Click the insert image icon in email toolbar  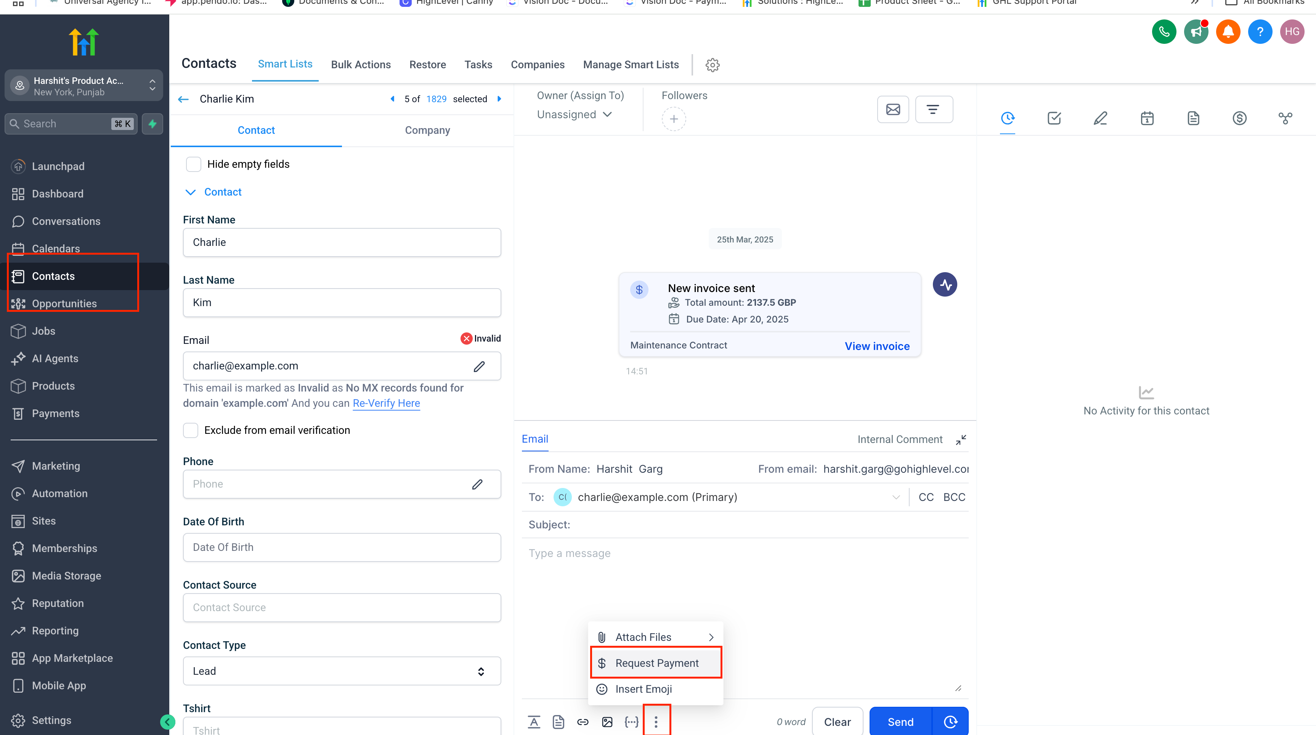click(x=607, y=722)
